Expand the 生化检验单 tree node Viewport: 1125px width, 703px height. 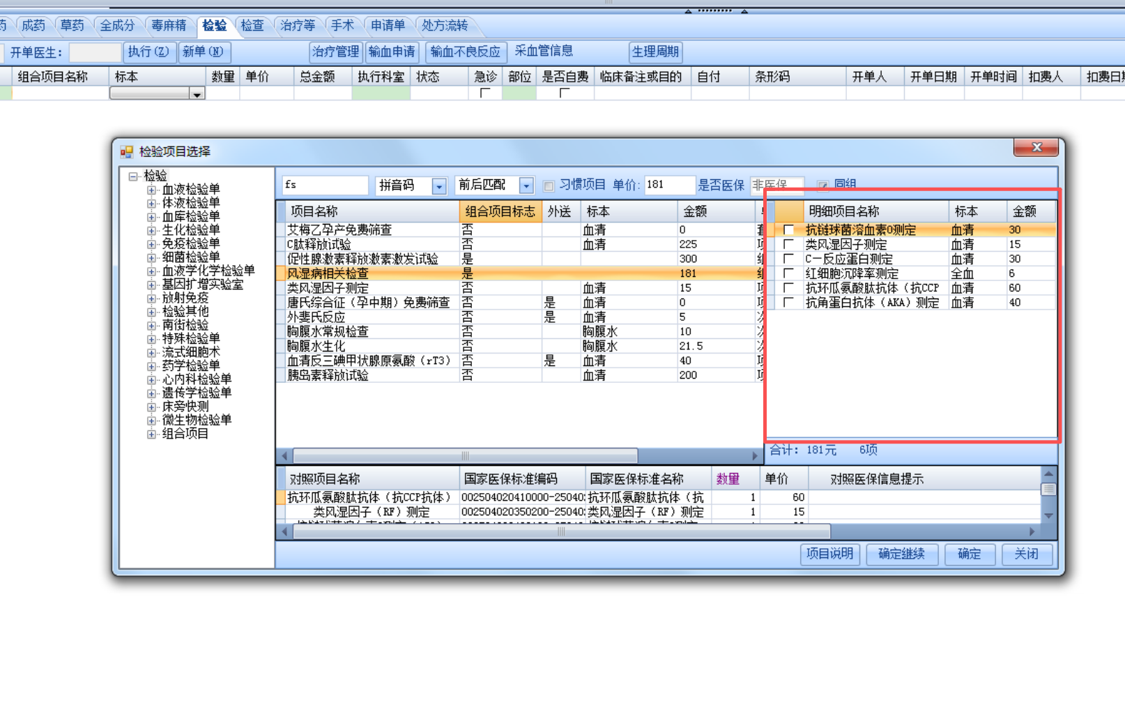coord(151,231)
